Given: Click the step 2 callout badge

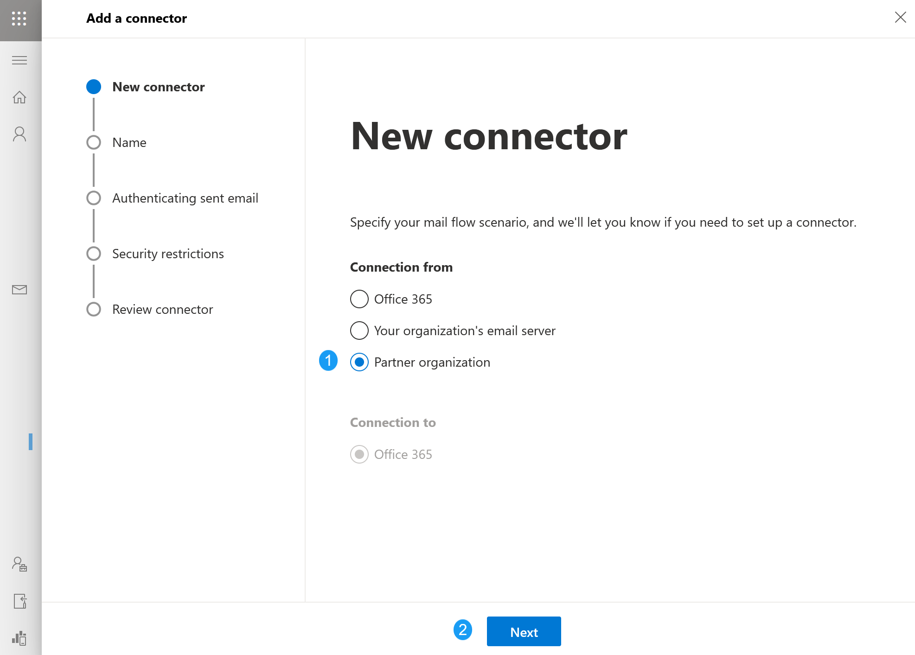Looking at the screenshot, I should [x=462, y=630].
